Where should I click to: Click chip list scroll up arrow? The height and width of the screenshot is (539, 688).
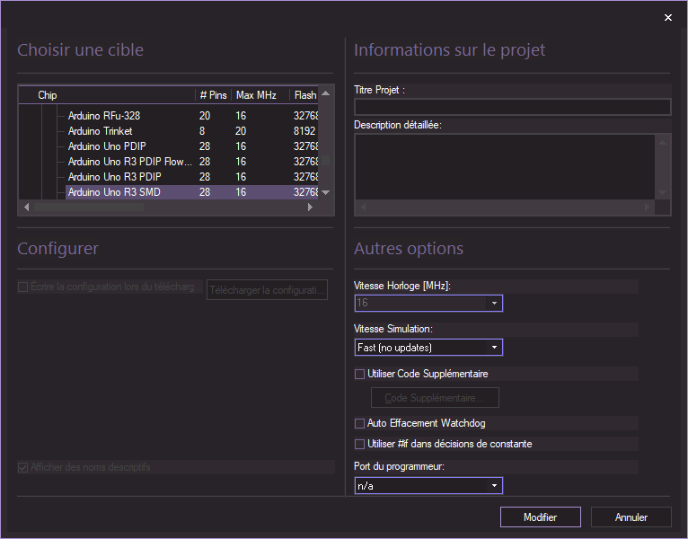(325, 93)
